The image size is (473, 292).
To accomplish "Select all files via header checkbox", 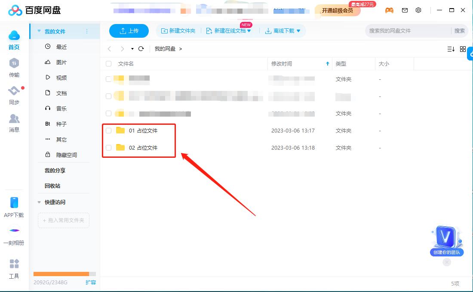I will (x=108, y=63).
